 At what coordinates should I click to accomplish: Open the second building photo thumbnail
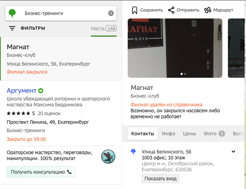[x=236, y=48]
